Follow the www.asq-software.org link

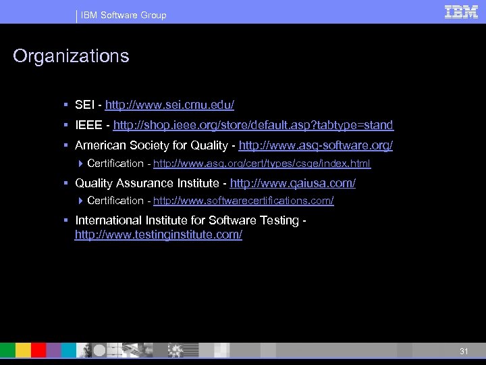pyautogui.click(x=315, y=145)
